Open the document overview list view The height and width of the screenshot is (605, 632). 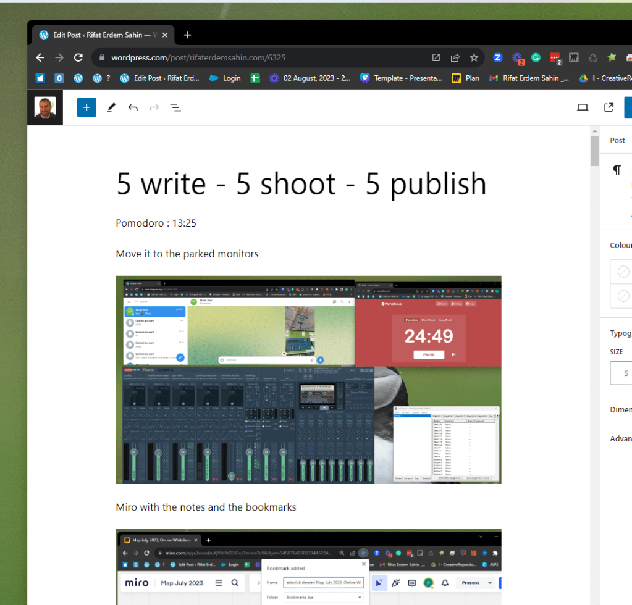click(x=175, y=107)
